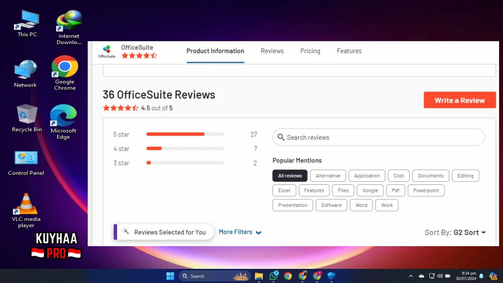This screenshot has width=503, height=283.
Task: Select the Editing mention chip
Action: tap(466, 176)
